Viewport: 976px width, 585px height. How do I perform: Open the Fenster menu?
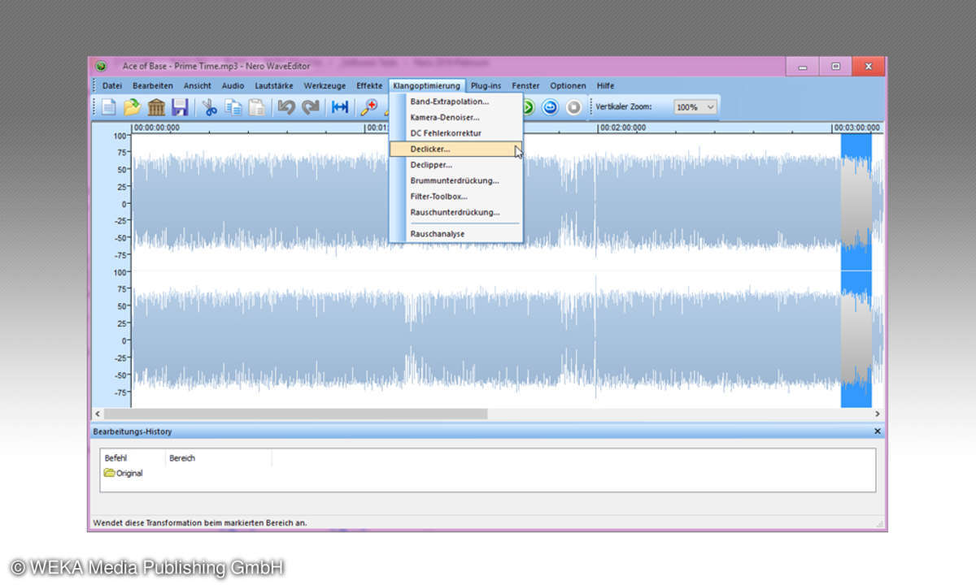525,85
